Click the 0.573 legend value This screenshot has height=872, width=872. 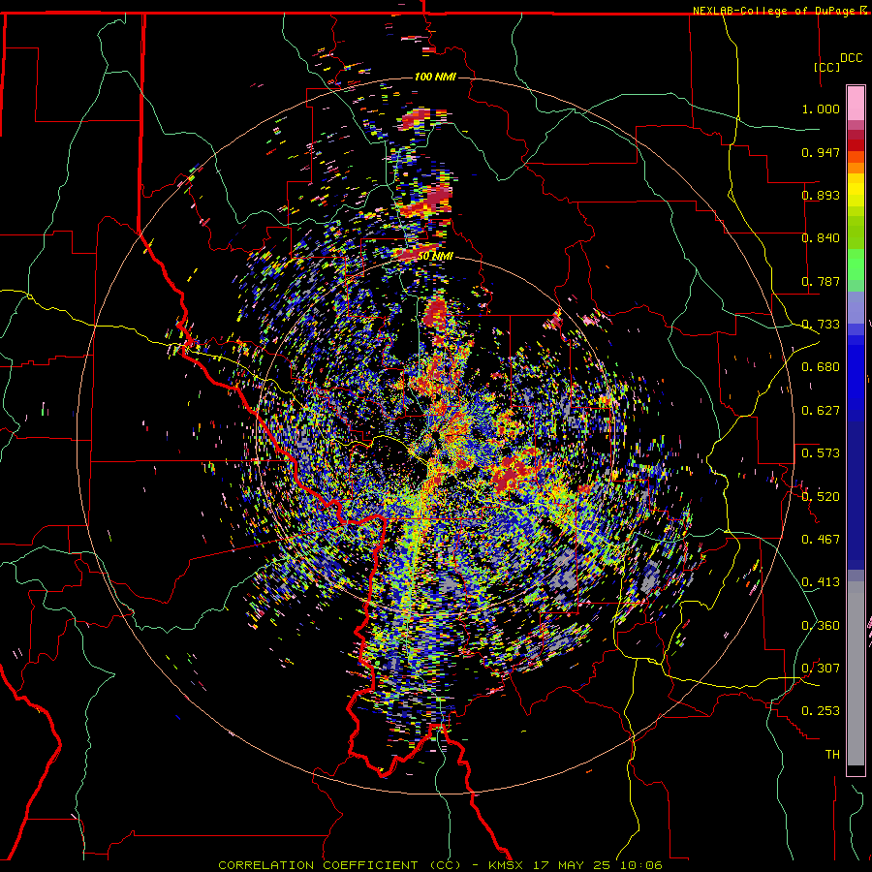coord(821,453)
